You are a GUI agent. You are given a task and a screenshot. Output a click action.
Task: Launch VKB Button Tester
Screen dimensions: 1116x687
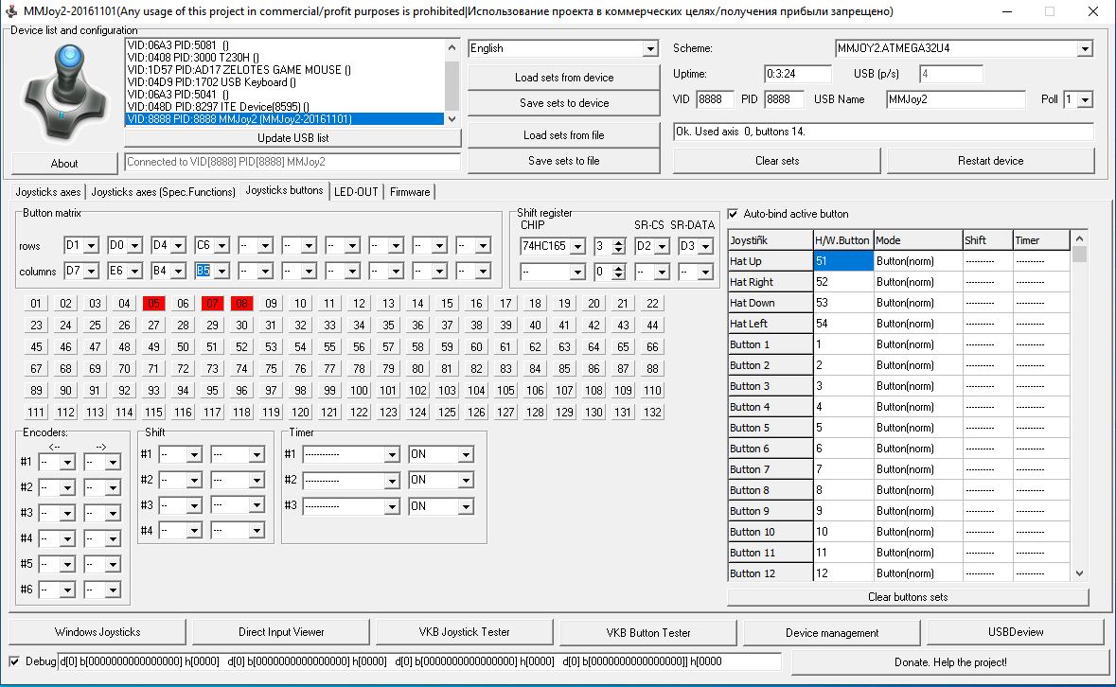648,632
